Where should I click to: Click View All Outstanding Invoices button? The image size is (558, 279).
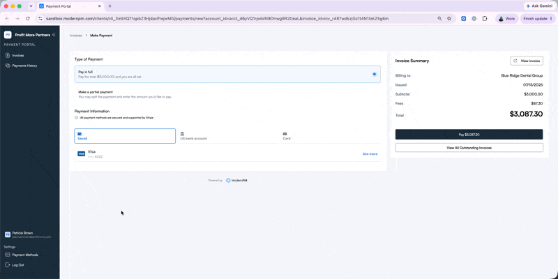coord(469,147)
